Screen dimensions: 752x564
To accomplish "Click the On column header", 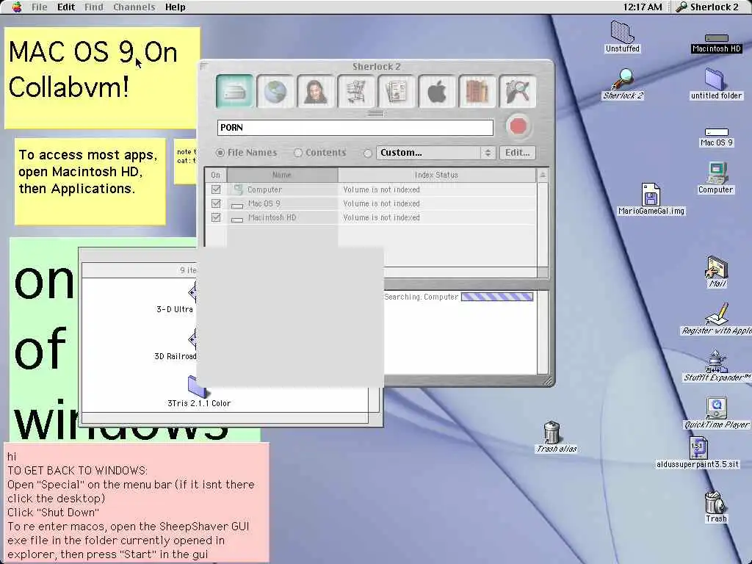I will [x=216, y=175].
